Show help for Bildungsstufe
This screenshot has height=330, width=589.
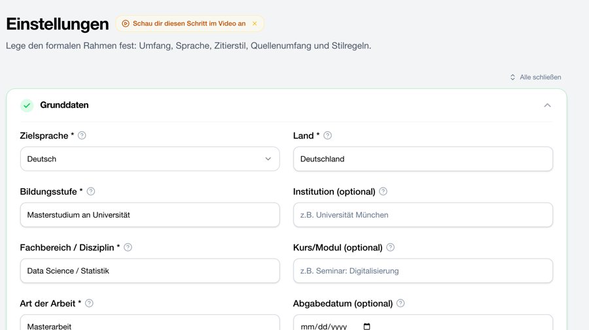tap(91, 191)
